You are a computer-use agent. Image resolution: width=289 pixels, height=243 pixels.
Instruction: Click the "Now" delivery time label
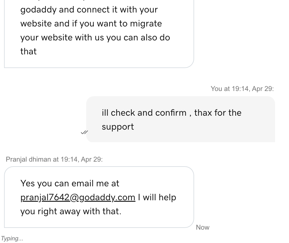203,227
